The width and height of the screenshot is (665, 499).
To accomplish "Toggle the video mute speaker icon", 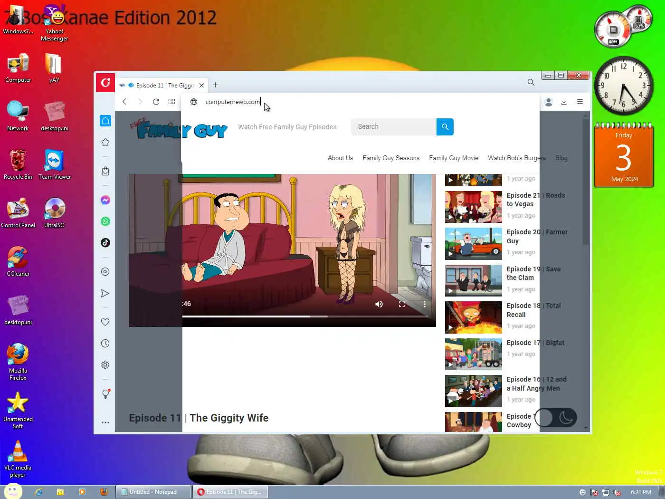I will coord(379,304).
